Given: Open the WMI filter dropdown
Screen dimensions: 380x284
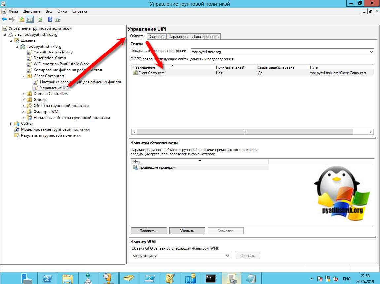Looking at the screenshot, I should click(227, 256).
